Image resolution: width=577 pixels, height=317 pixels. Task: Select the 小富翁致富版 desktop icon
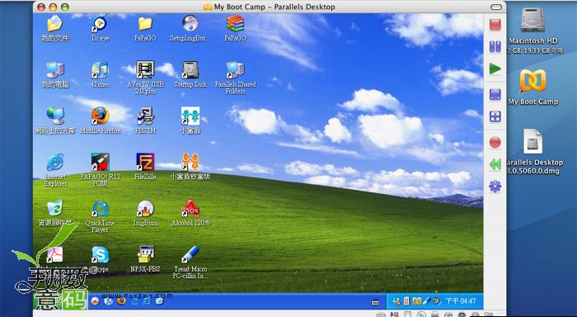tap(190, 167)
